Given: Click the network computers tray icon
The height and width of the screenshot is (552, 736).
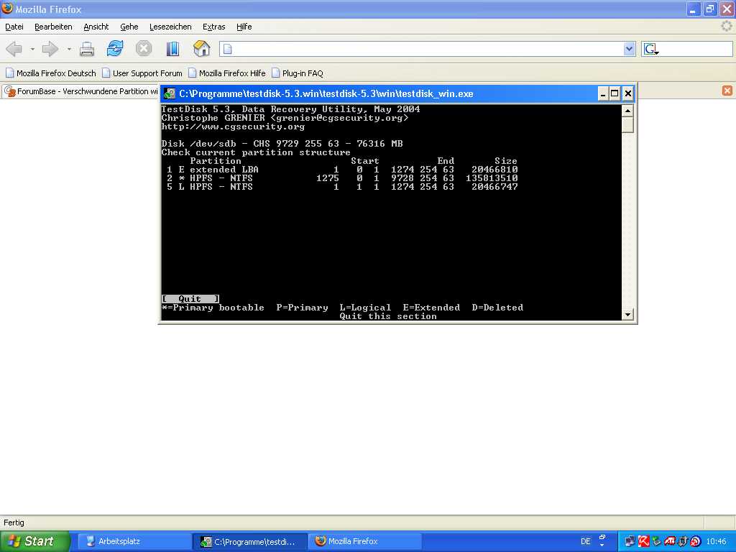Looking at the screenshot, I should pyautogui.click(x=630, y=541).
